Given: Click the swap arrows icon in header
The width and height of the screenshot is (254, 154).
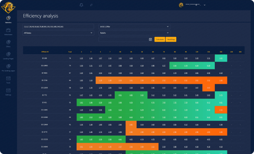Looking at the screenshot, I should [x=91, y=5].
